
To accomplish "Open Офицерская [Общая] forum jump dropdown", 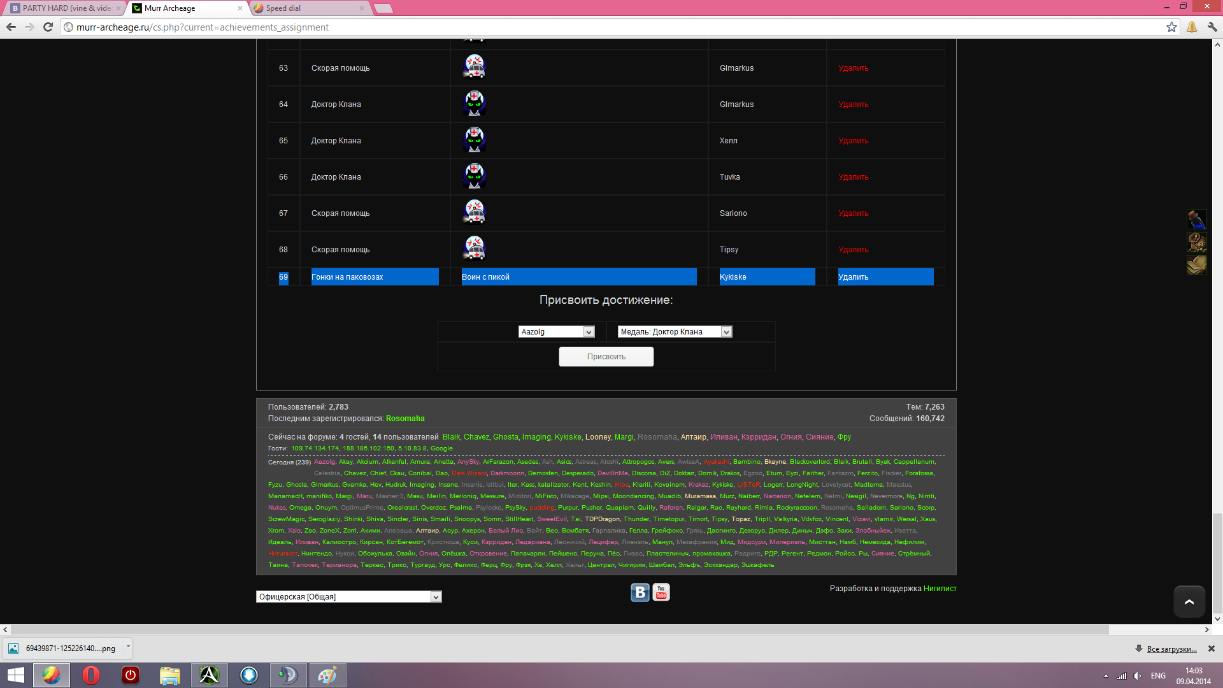I will point(348,597).
